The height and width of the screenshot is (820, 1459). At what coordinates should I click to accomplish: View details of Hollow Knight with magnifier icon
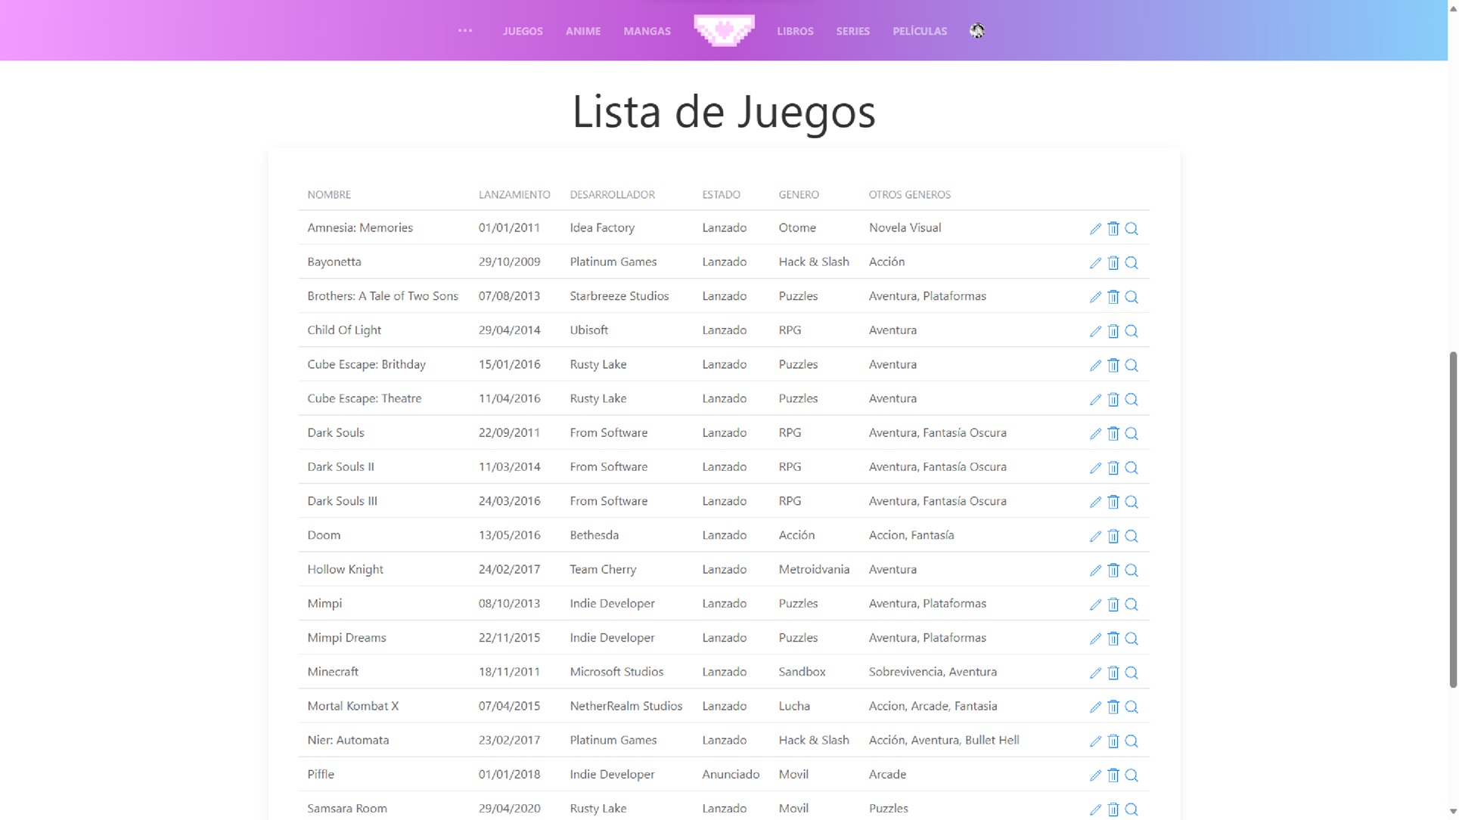click(1131, 570)
